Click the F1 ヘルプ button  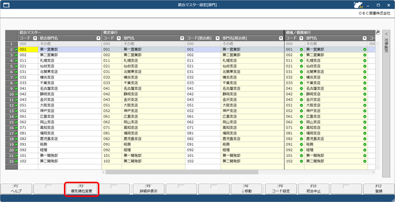(16, 189)
